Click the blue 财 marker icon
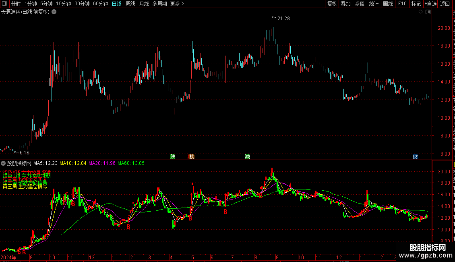This screenshot has height=262, width=455. pyautogui.click(x=415, y=157)
